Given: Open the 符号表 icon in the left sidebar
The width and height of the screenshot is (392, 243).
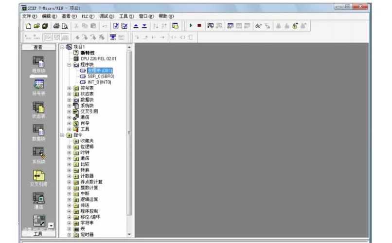Looking at the screenshot, I should pyautogui.click(x=37, y=86).
